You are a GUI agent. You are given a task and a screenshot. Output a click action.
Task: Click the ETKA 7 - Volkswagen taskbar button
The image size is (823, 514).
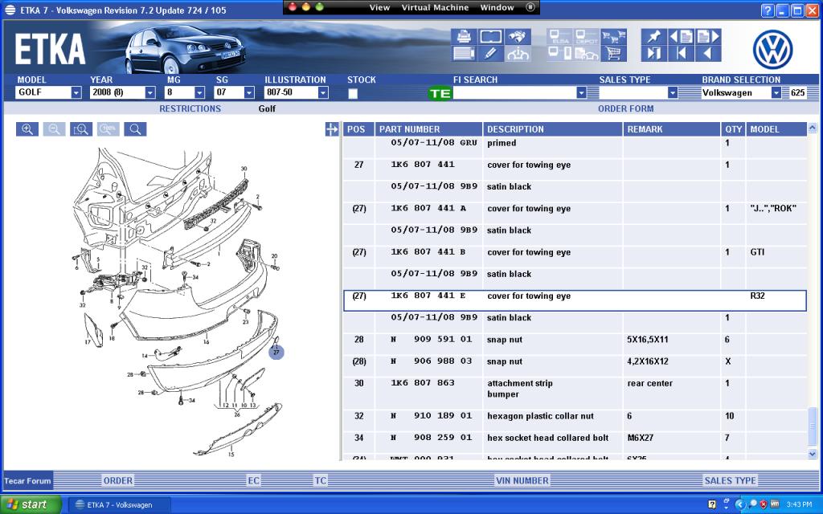pyautogui.click(x=119, y=504)
